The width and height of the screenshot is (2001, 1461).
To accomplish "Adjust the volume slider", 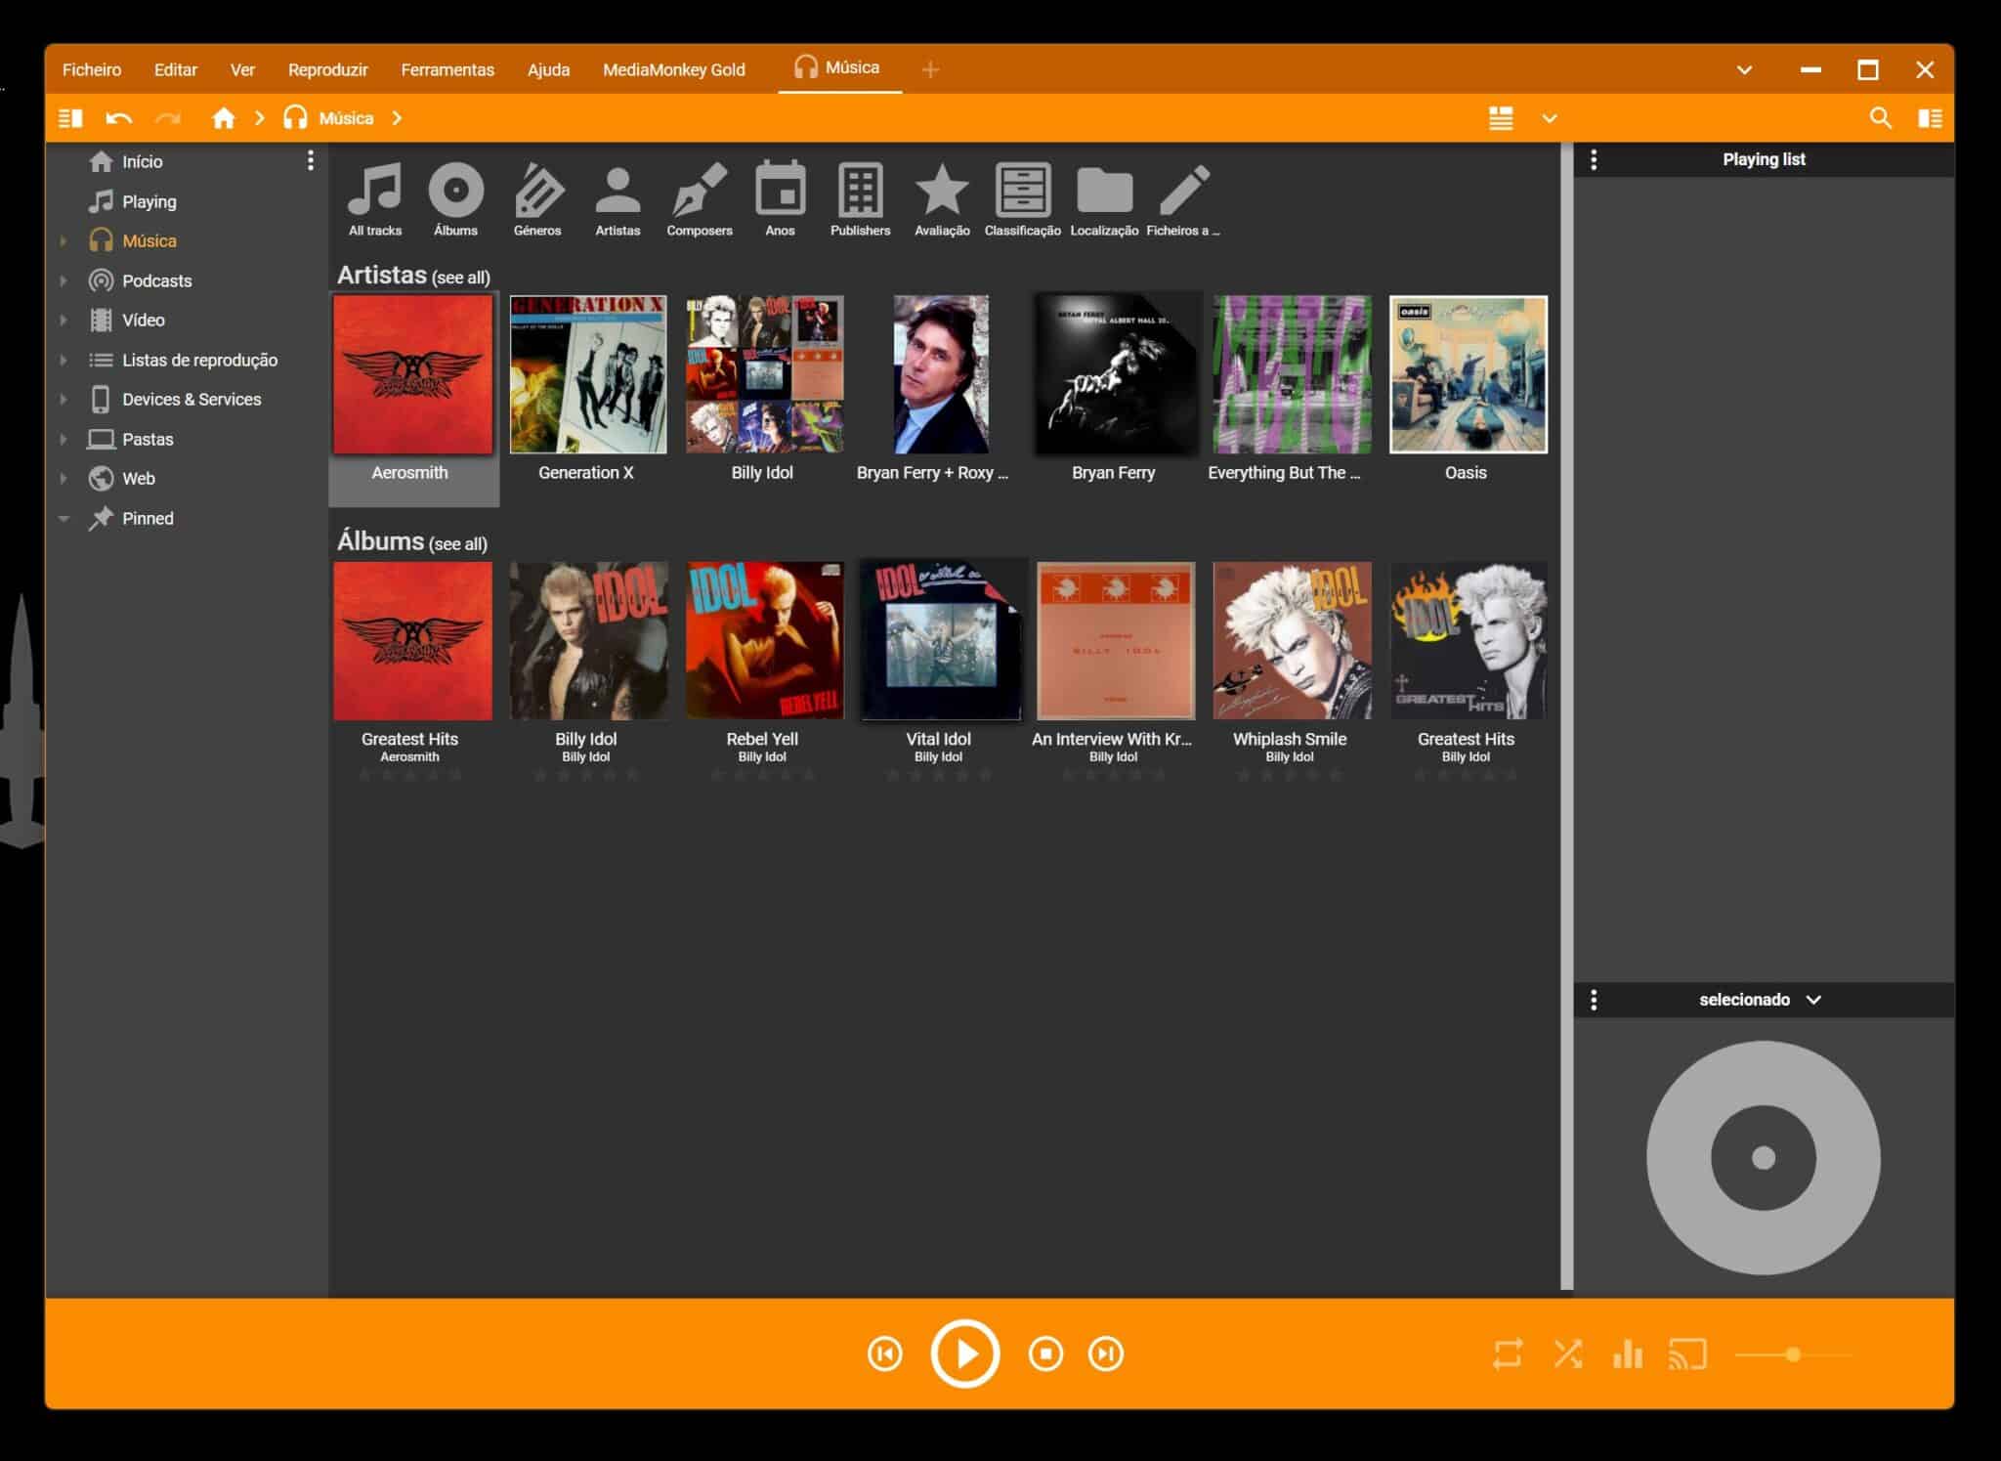I will [x=1796, y=1354].
